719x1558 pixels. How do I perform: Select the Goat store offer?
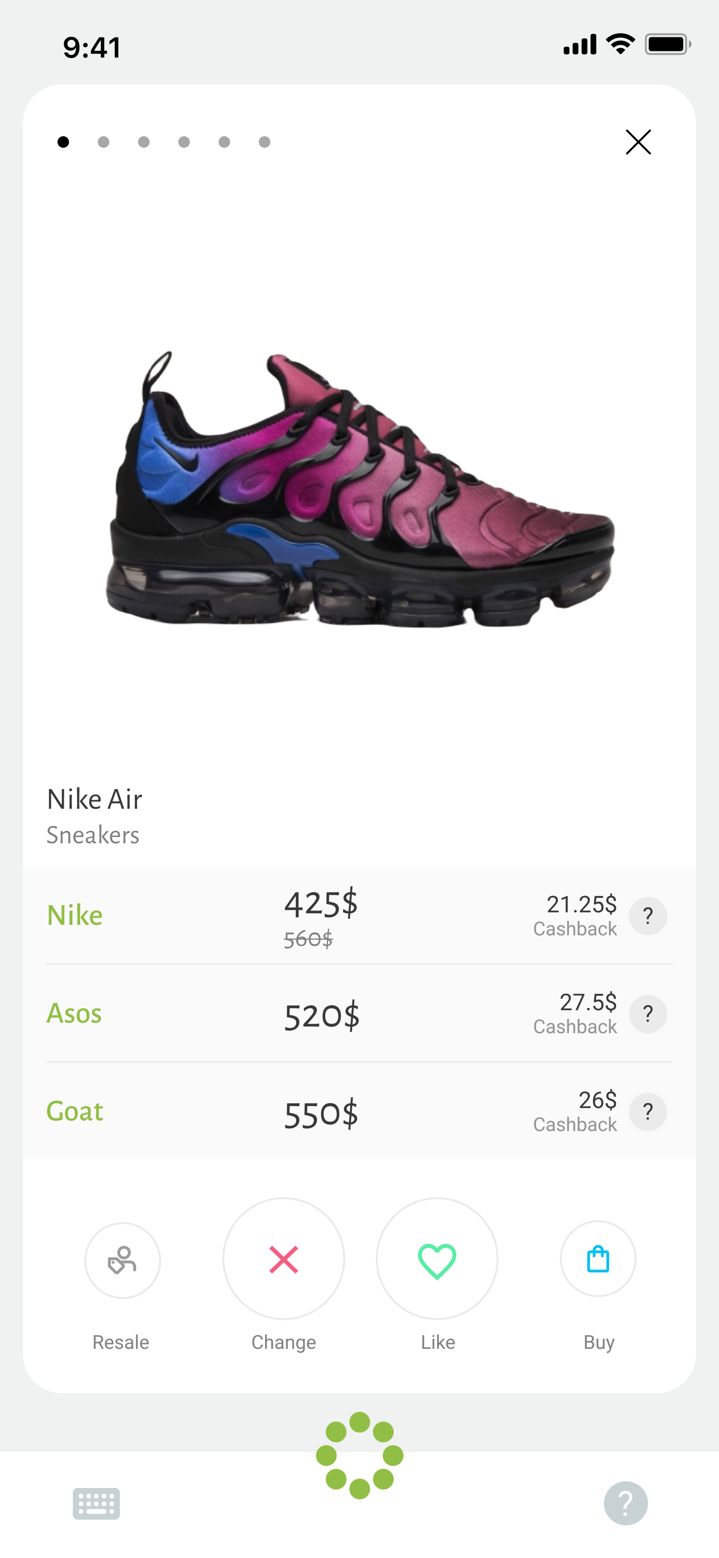359,1111
